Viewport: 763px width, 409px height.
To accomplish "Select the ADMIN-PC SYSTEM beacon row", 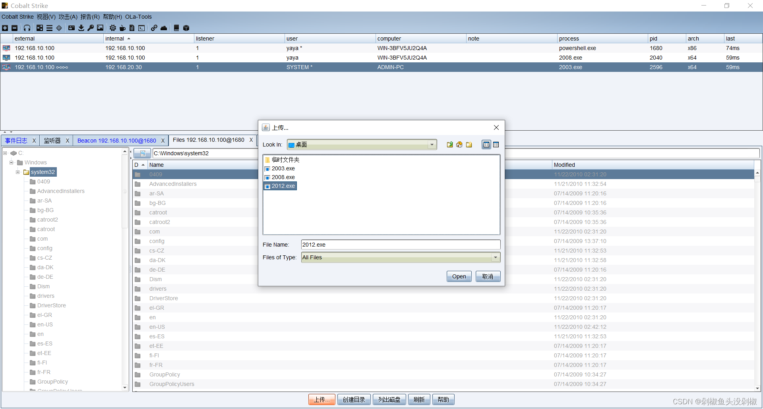I will (x=381, y=67).
